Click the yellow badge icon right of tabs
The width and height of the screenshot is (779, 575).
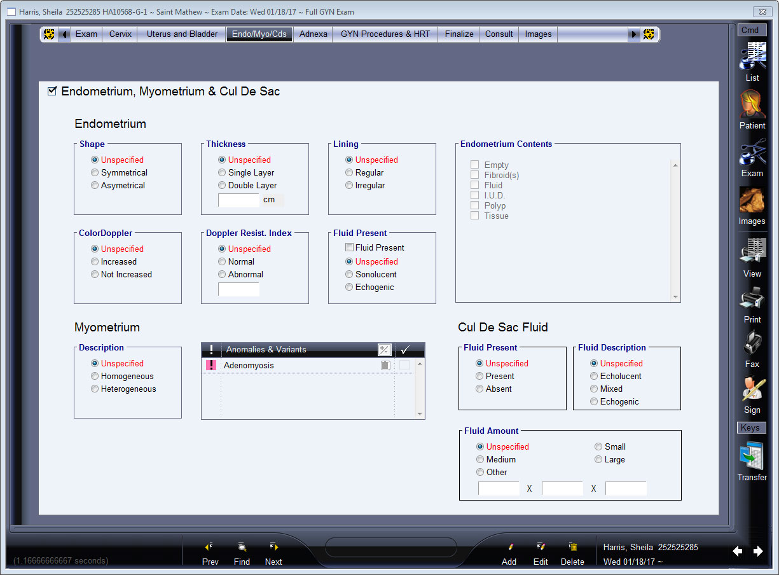pyautogui.click(x=649, y=34)
